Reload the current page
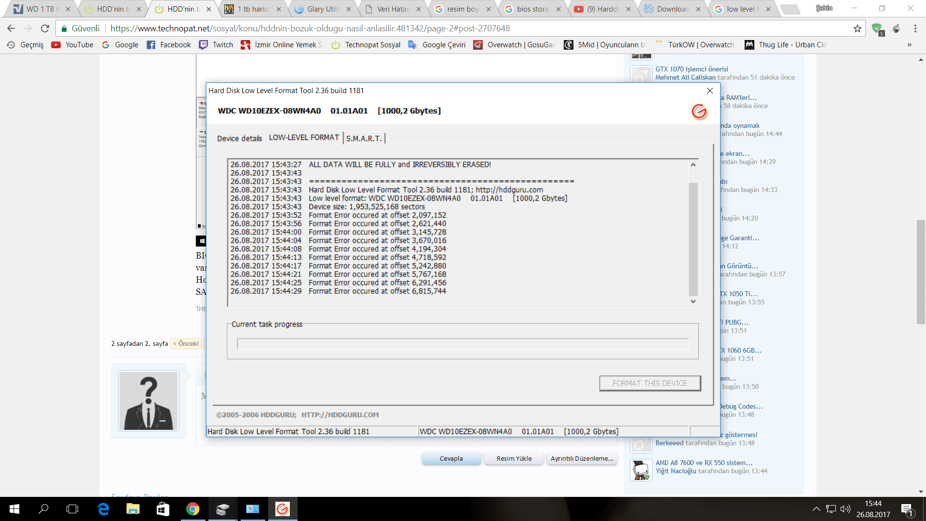The width and height of the screenshot is (926, 521). pos(45,28)
